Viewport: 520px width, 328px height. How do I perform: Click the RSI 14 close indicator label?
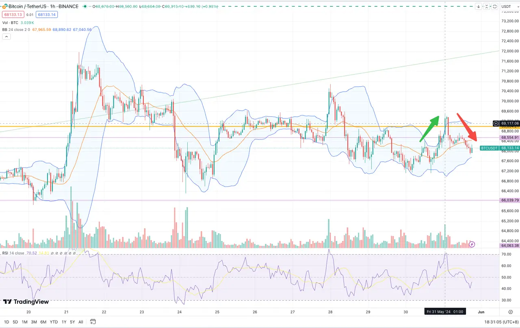pyautogui.click(x=13, y=253)
